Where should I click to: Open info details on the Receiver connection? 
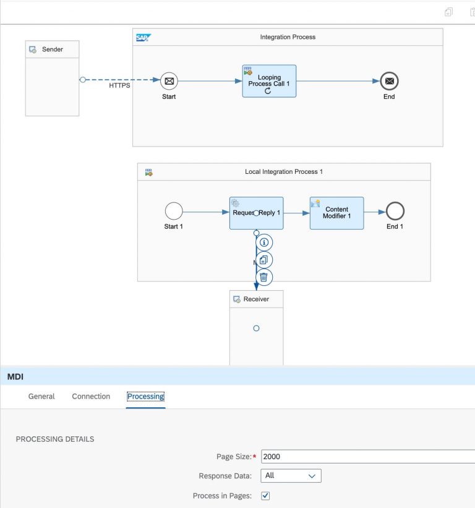click(x=264, y=243)
